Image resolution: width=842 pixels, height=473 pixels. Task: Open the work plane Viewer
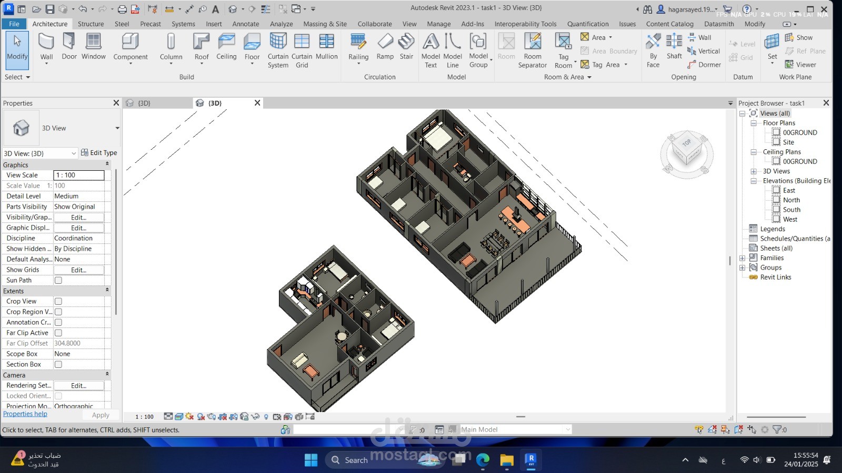(800, 65)
